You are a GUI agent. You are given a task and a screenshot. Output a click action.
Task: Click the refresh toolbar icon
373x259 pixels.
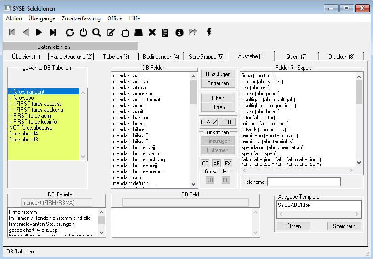coord(70,32)
